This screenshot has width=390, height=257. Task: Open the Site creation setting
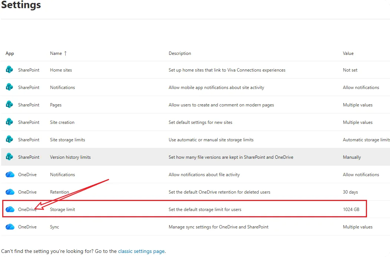[x=62, y=122]
